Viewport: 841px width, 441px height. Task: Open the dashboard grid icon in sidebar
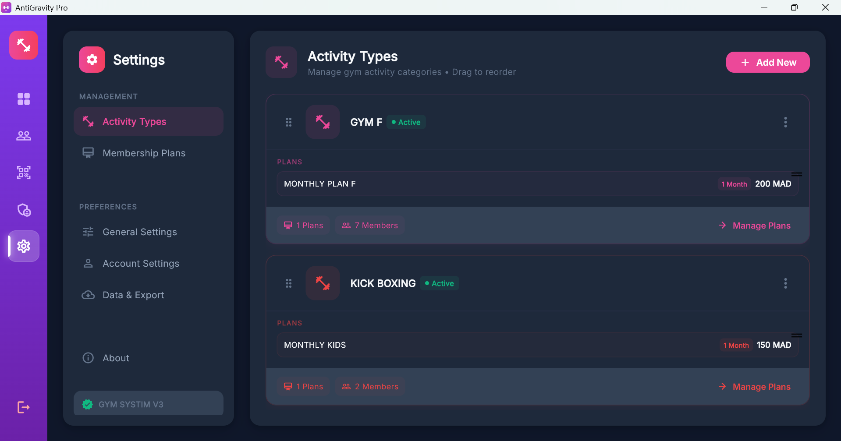(x=24, y=99)
